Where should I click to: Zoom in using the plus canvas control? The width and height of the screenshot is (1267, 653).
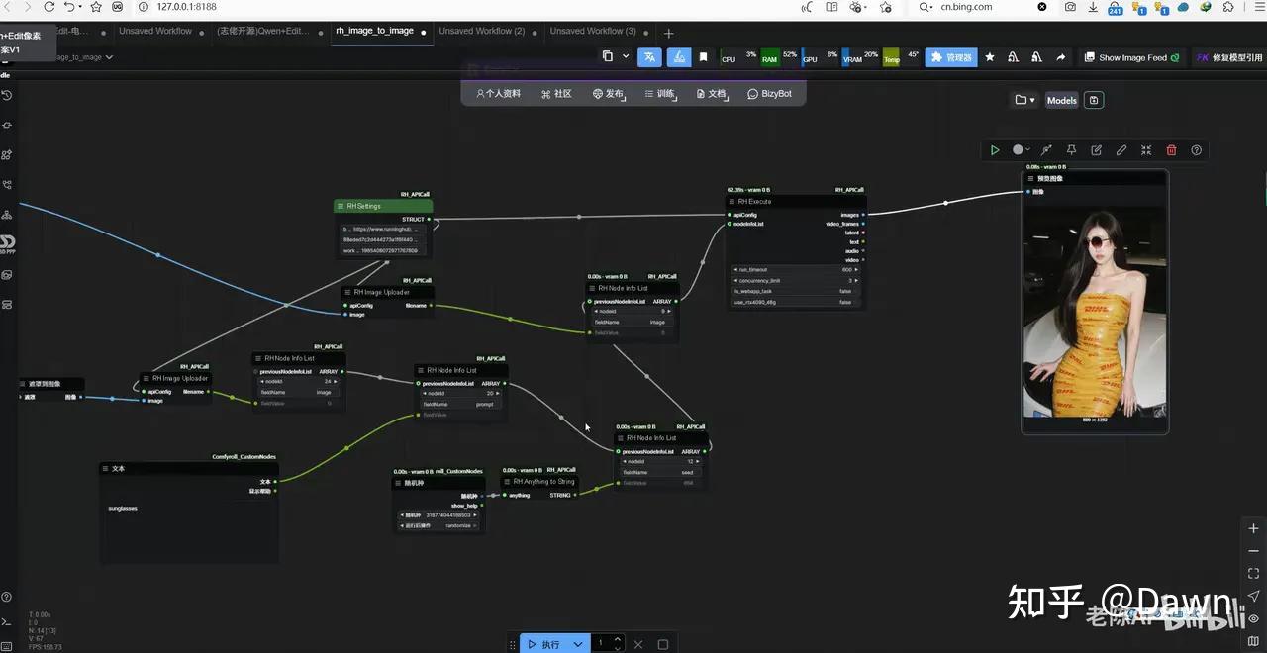pos(1254,529)
